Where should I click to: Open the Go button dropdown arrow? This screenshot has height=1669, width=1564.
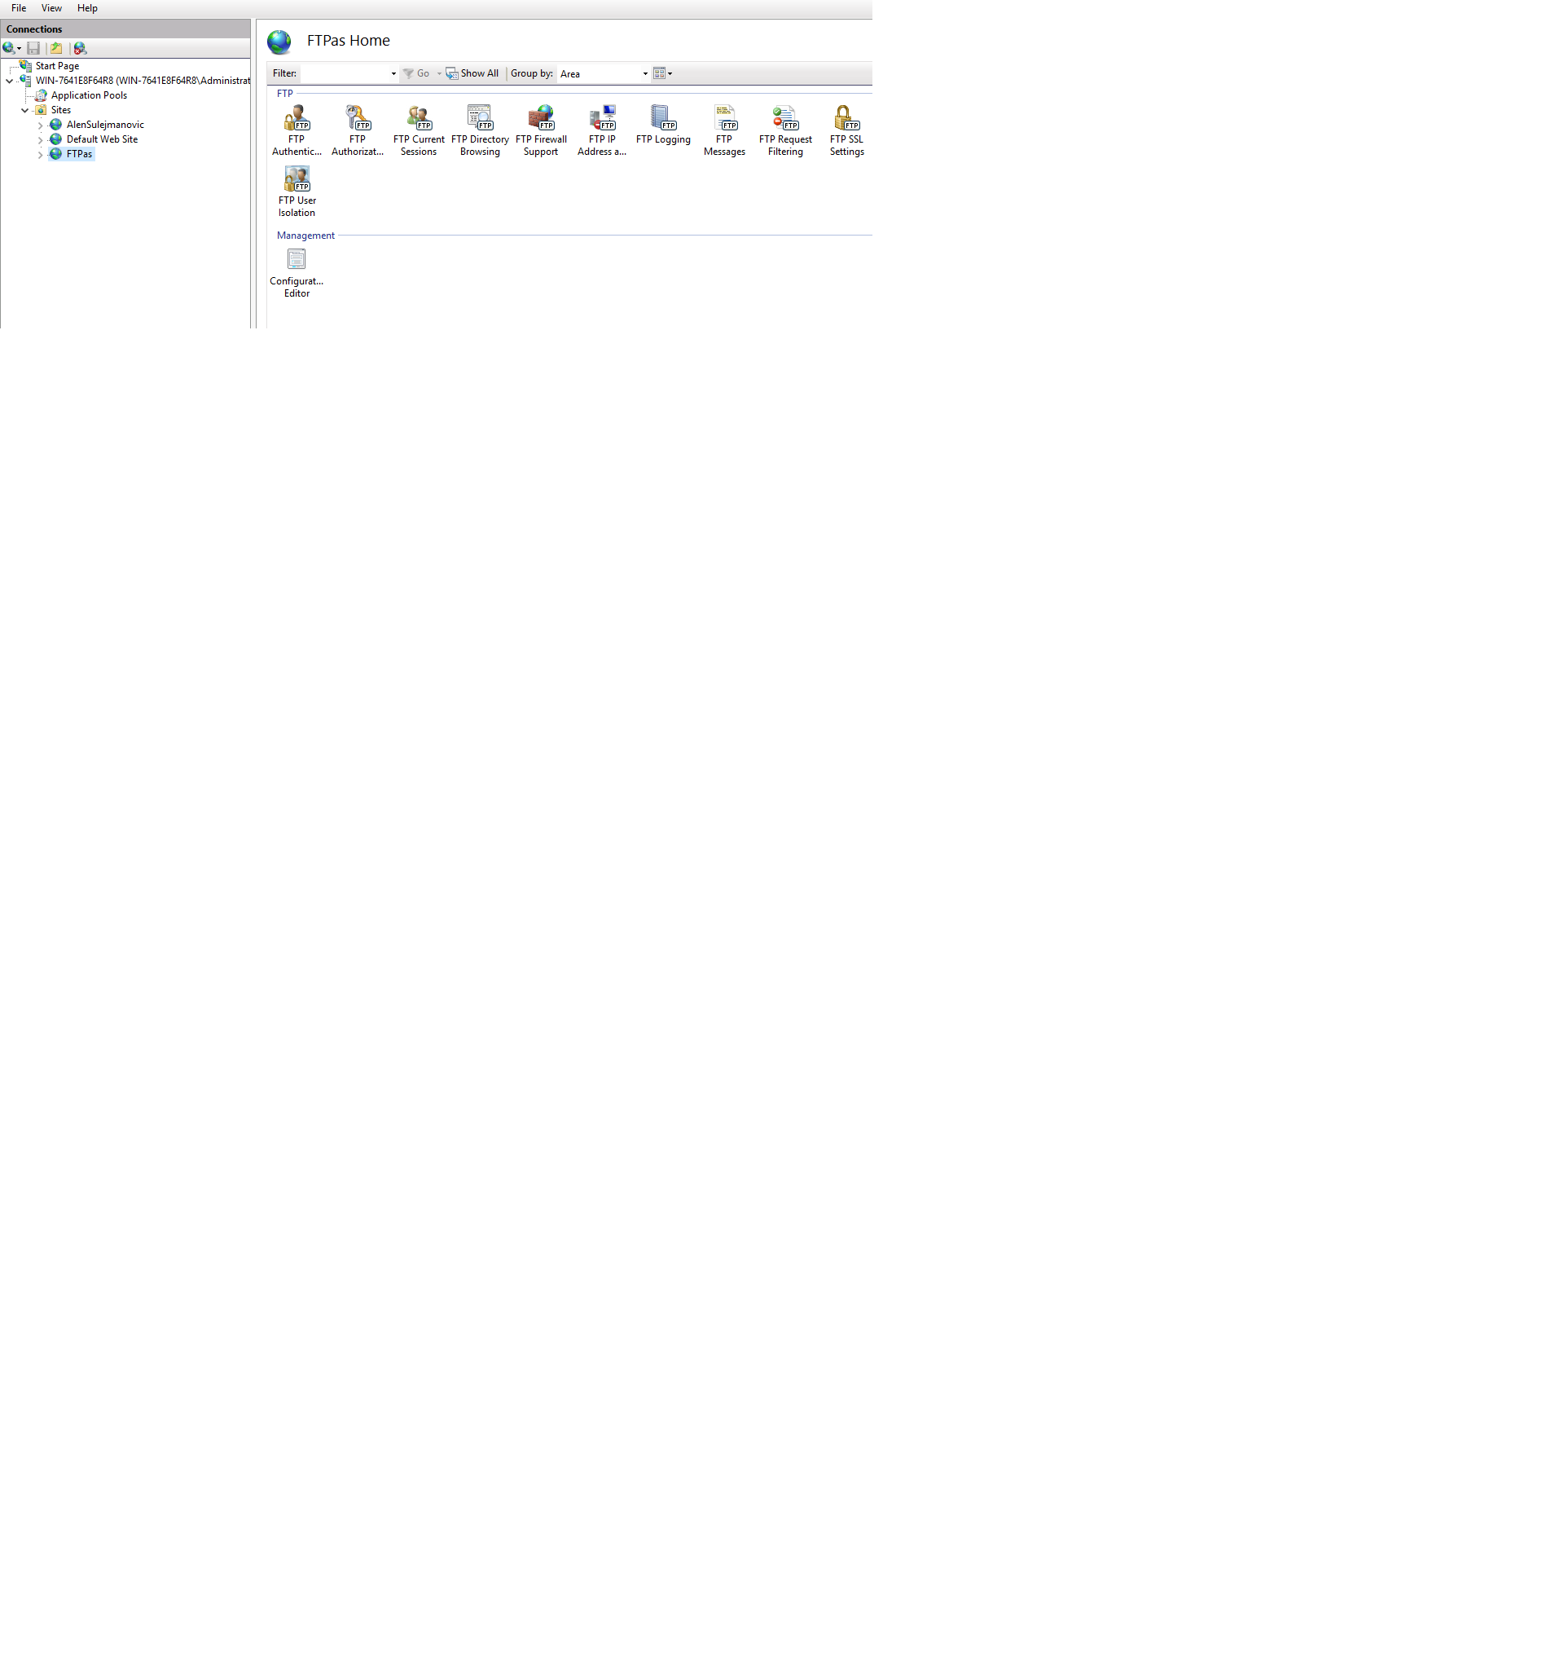coord(439,74)
